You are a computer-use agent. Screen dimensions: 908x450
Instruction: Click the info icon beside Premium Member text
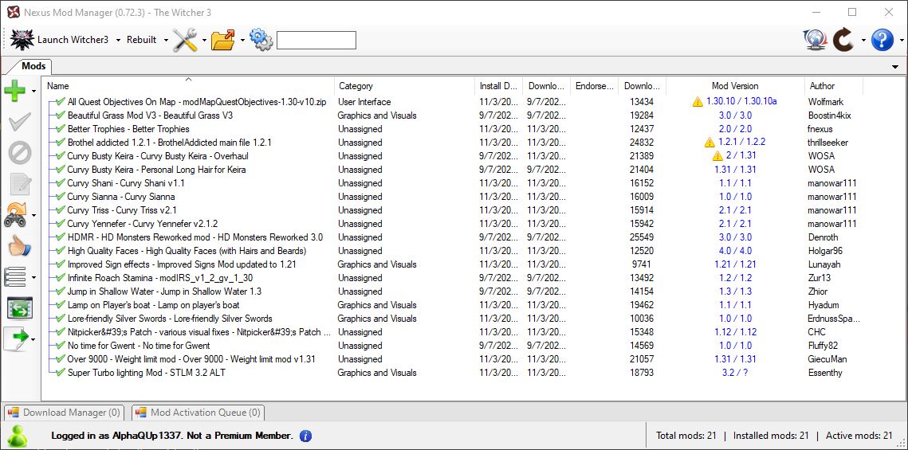click(x=305, y=436)
